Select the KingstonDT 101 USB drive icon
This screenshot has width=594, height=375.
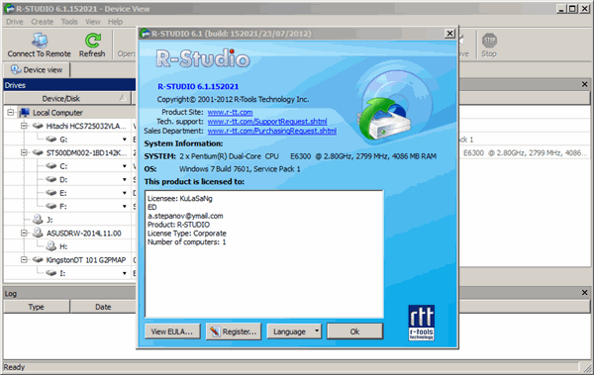click(38, 260)
